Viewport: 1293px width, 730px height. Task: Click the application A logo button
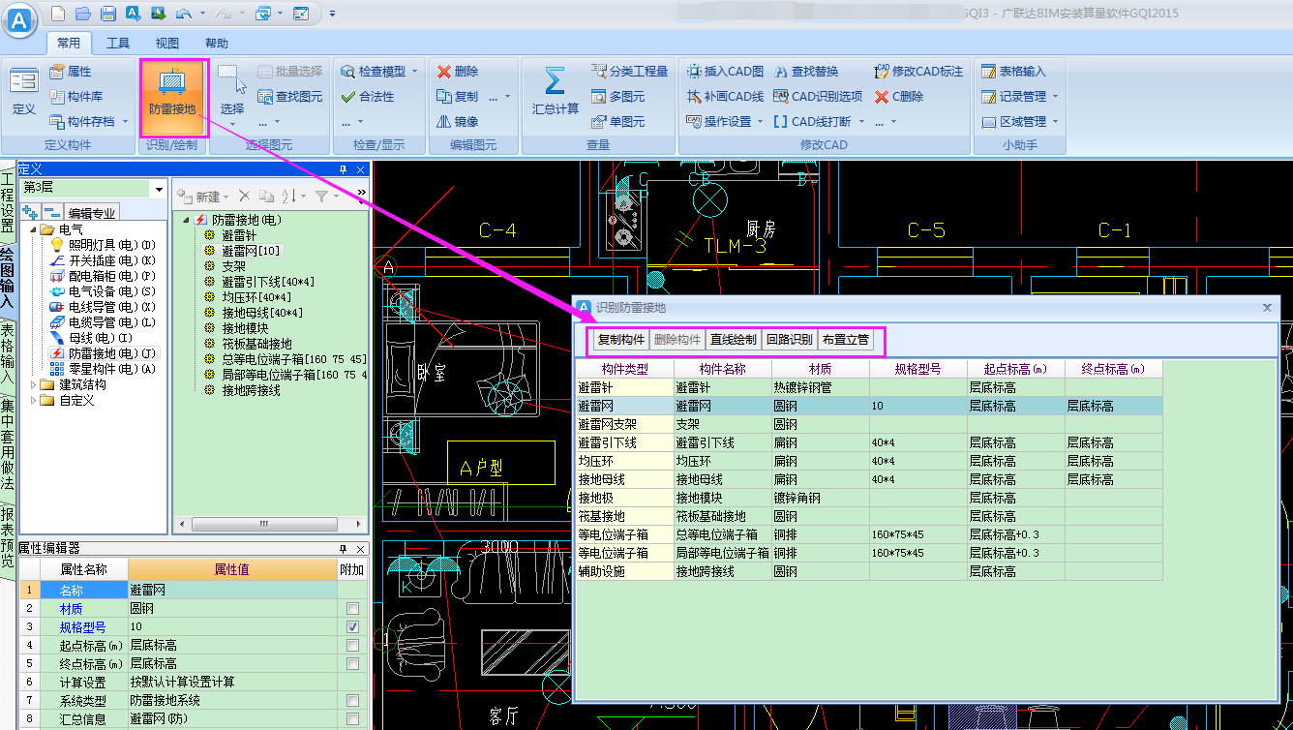coord(21,18)
